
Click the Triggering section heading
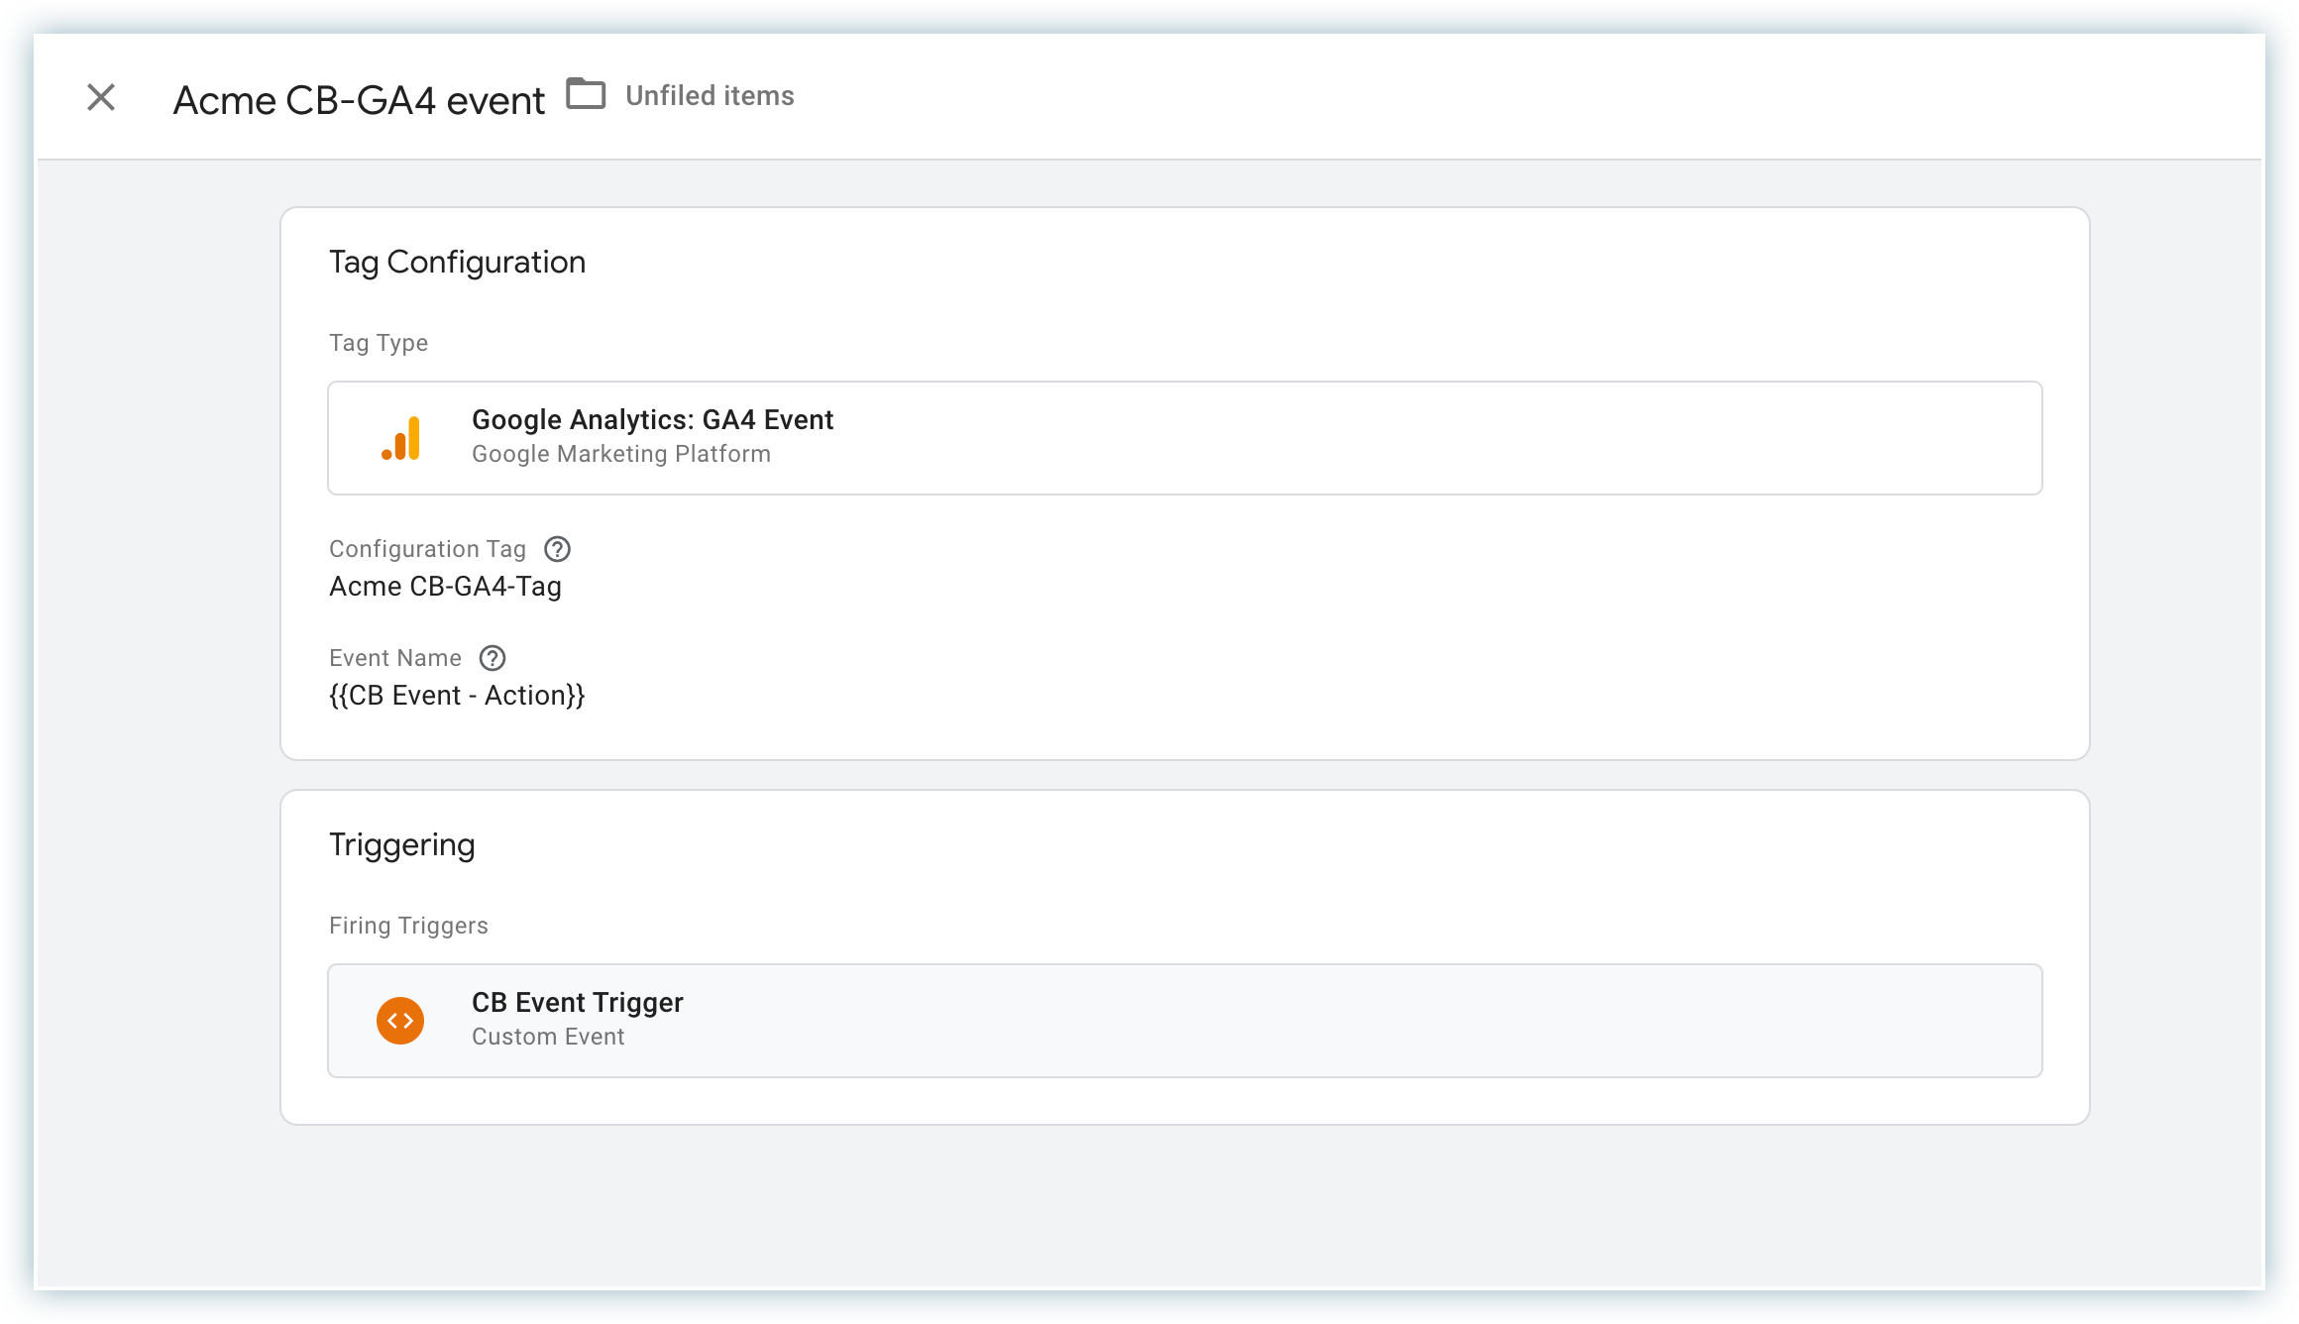(x=401, y=845)
